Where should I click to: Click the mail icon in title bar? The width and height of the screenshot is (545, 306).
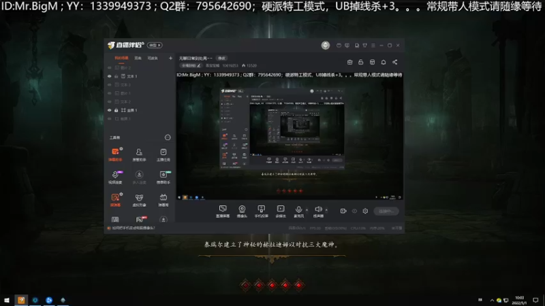(x=339, y=46)
